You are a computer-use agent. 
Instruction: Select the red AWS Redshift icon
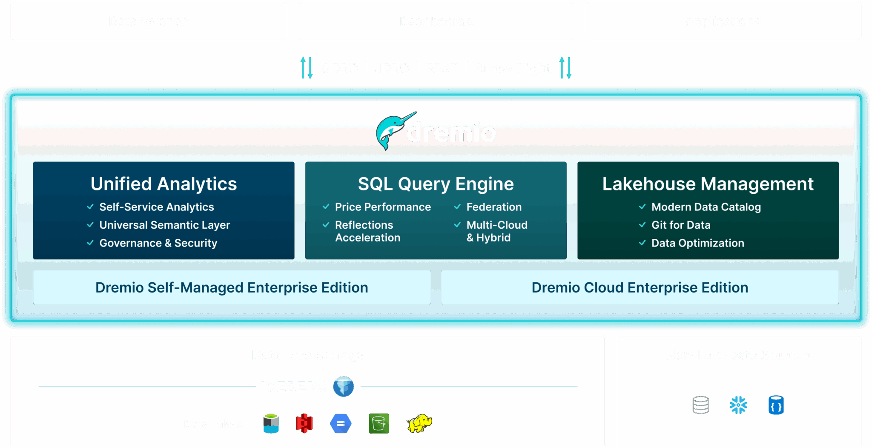coord(304,423)
